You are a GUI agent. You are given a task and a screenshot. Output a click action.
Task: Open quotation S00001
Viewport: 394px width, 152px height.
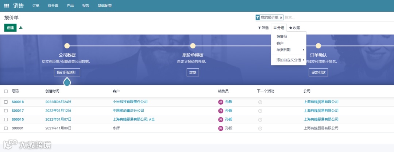(18, 128)
